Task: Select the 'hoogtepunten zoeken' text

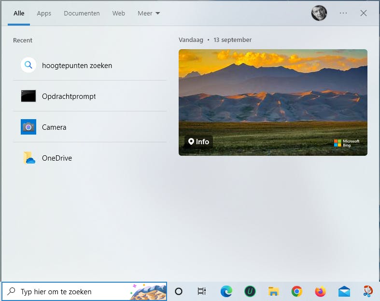Action: [77, 66]
